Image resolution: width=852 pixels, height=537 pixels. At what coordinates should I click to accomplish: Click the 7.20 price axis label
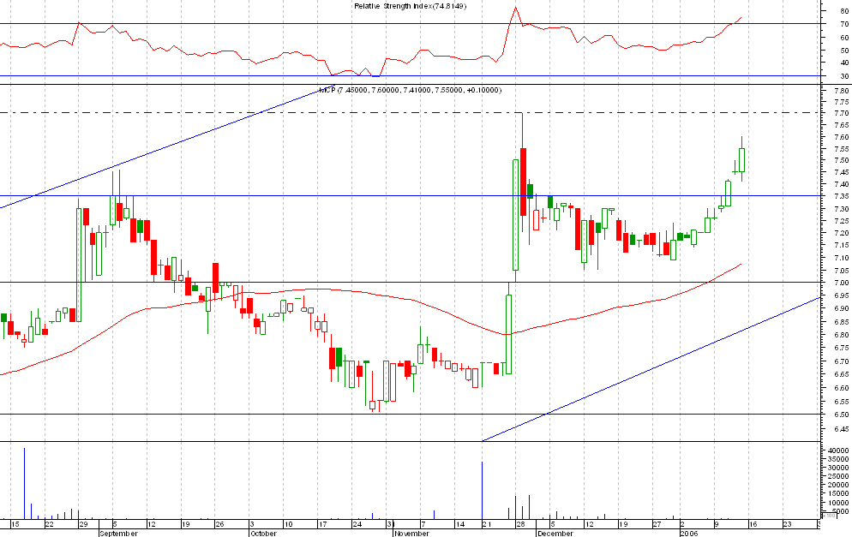[841, 233]
